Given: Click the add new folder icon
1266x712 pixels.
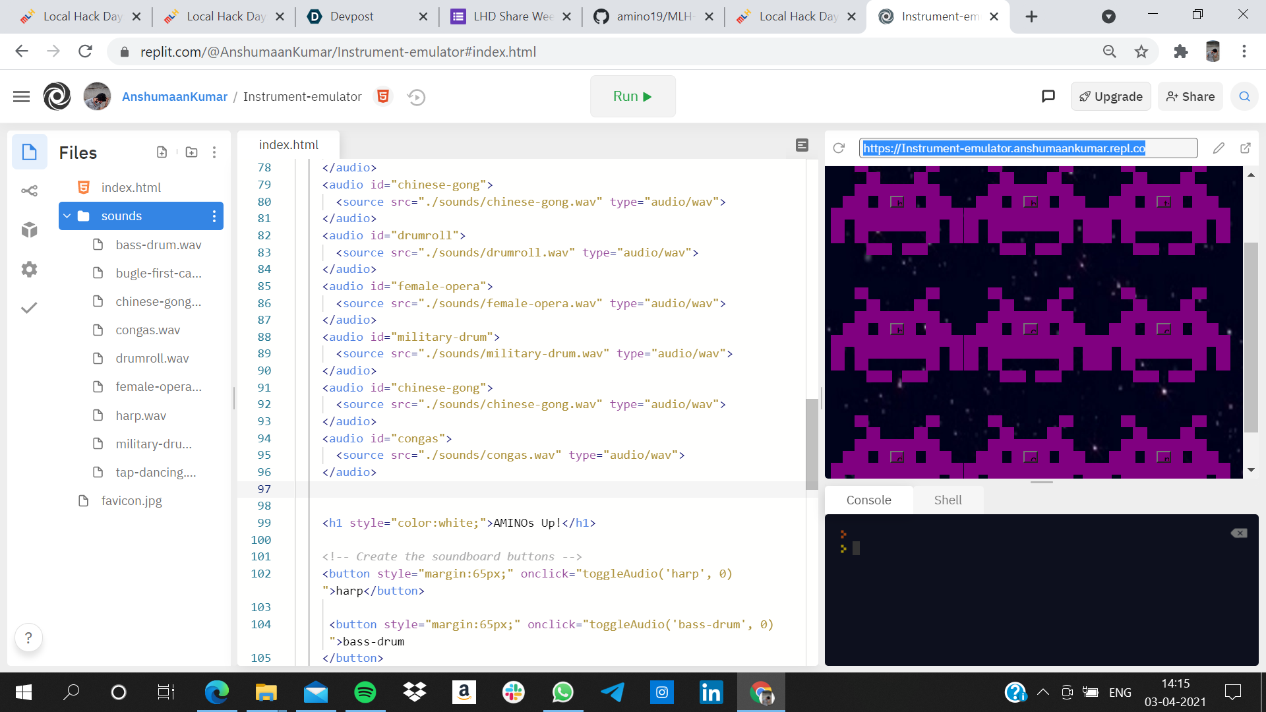Looking at the screenshot, I should [192, 152].
